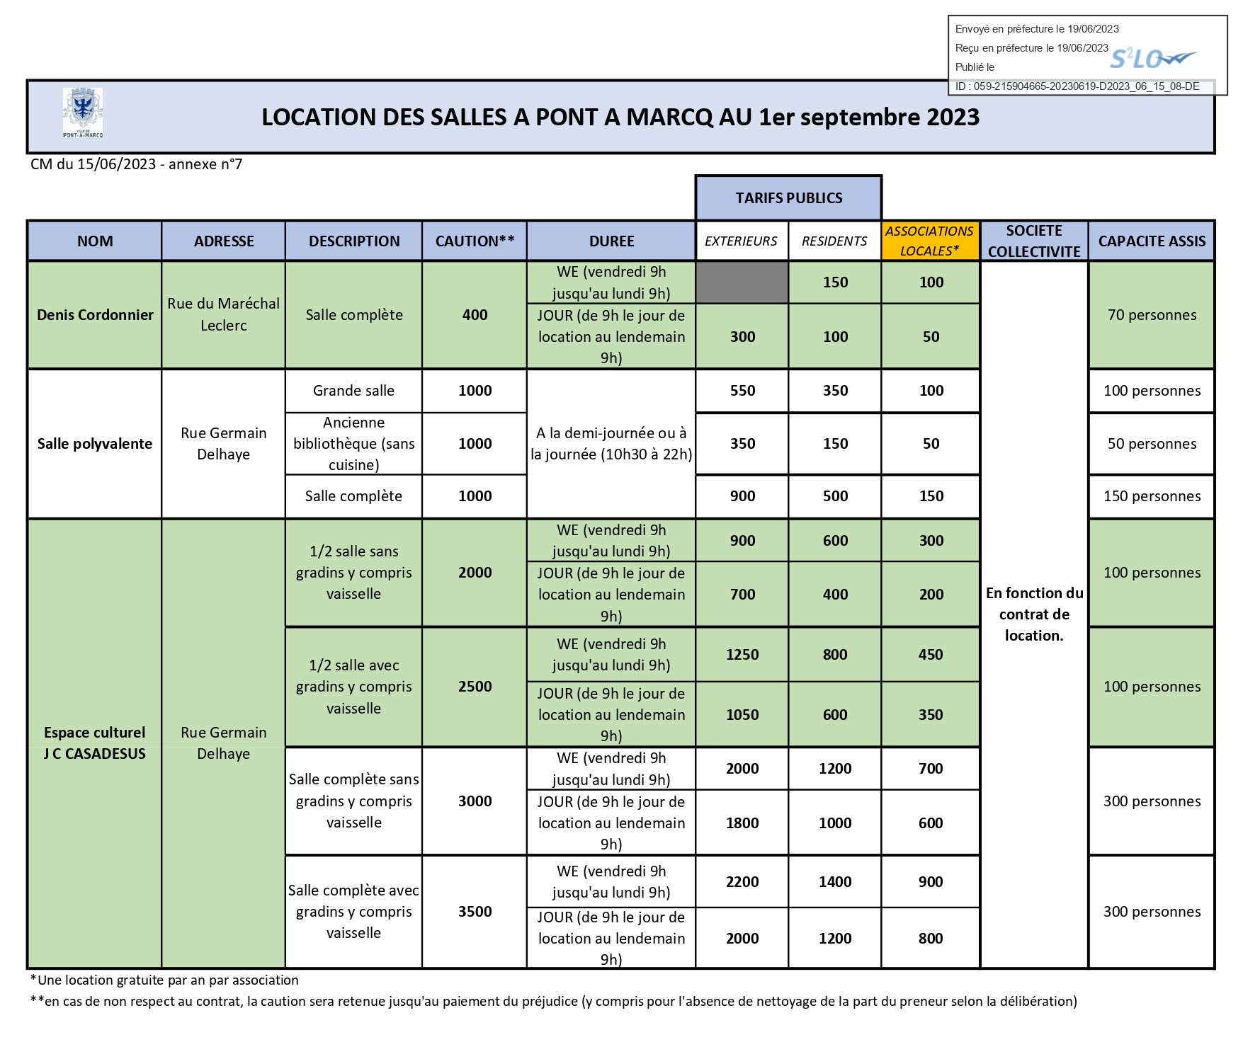The width and height of the screenshot is (1243, 1042).
Task: Click 'Ancienne bibliothèque (sans cuisine)' description cell
Action: click(354, 444)
